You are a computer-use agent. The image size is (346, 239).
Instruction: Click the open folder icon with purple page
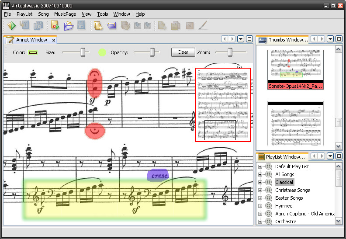68,26
